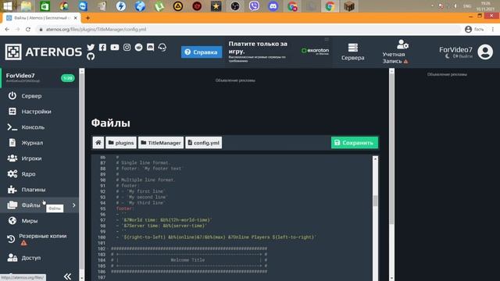Open Viber from taskbar
This screenshot has height=281, width=500.
254,6
